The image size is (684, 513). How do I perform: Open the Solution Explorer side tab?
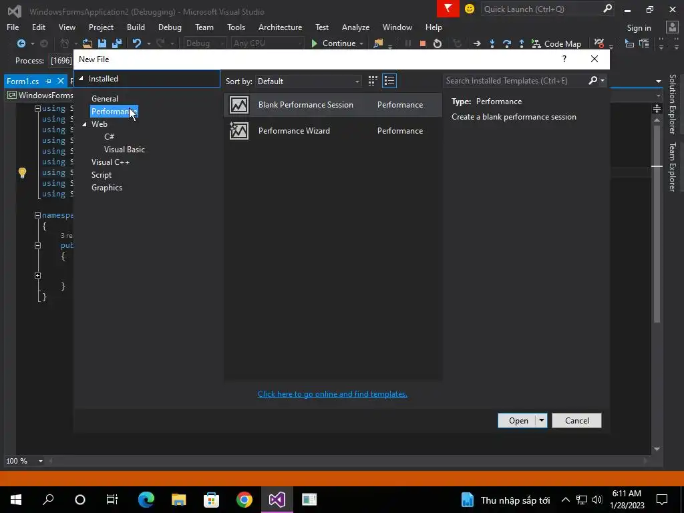pos(672,104)
